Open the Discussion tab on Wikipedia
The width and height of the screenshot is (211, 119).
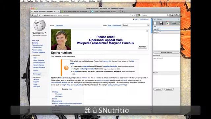(59, 25)
